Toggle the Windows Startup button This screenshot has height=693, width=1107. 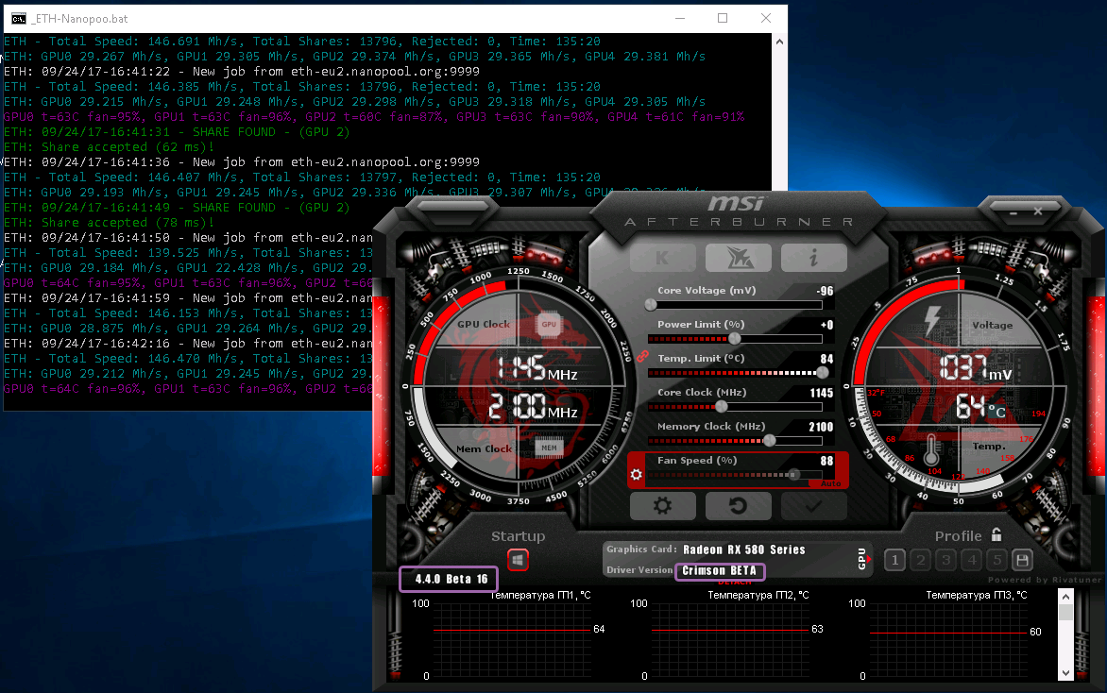518,560
